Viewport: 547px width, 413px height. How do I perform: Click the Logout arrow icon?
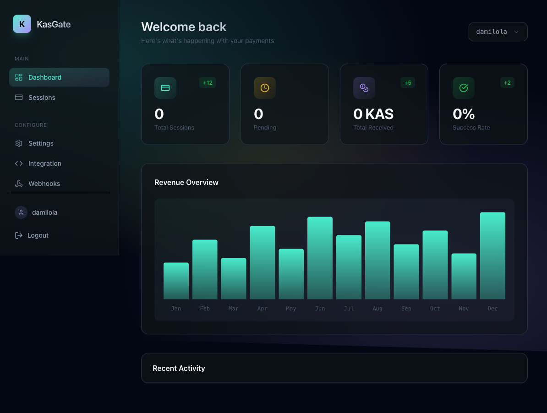point(18,236)
